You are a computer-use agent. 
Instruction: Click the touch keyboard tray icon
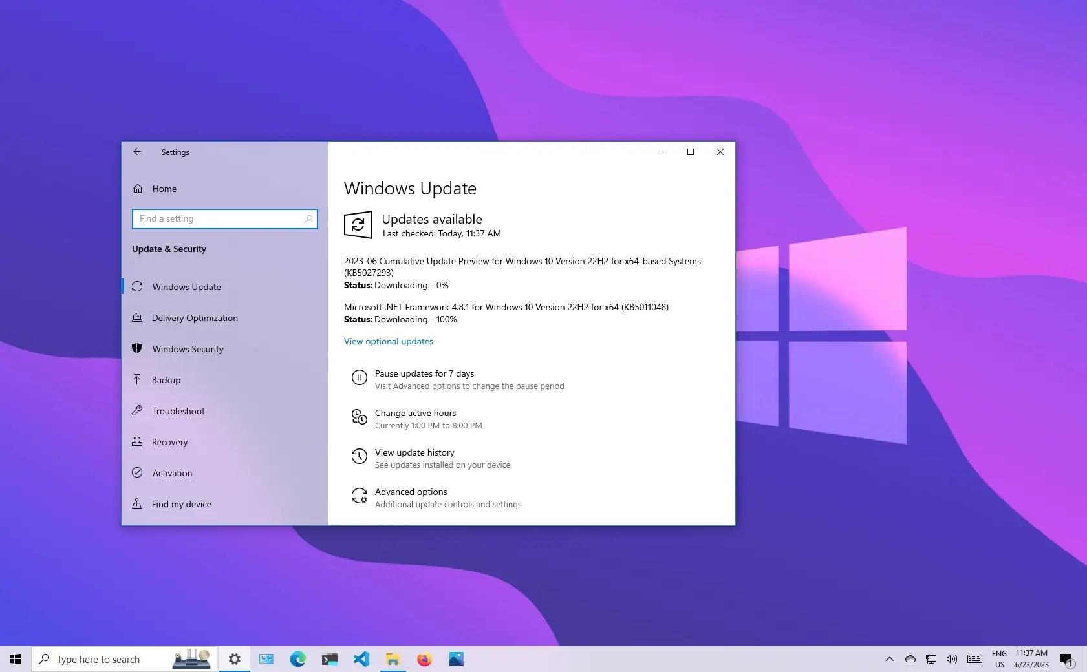click(x=975, y=659)
